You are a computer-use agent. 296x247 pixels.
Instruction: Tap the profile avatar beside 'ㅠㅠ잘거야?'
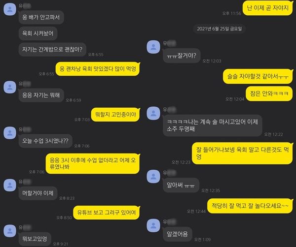(x=153, y=47)
